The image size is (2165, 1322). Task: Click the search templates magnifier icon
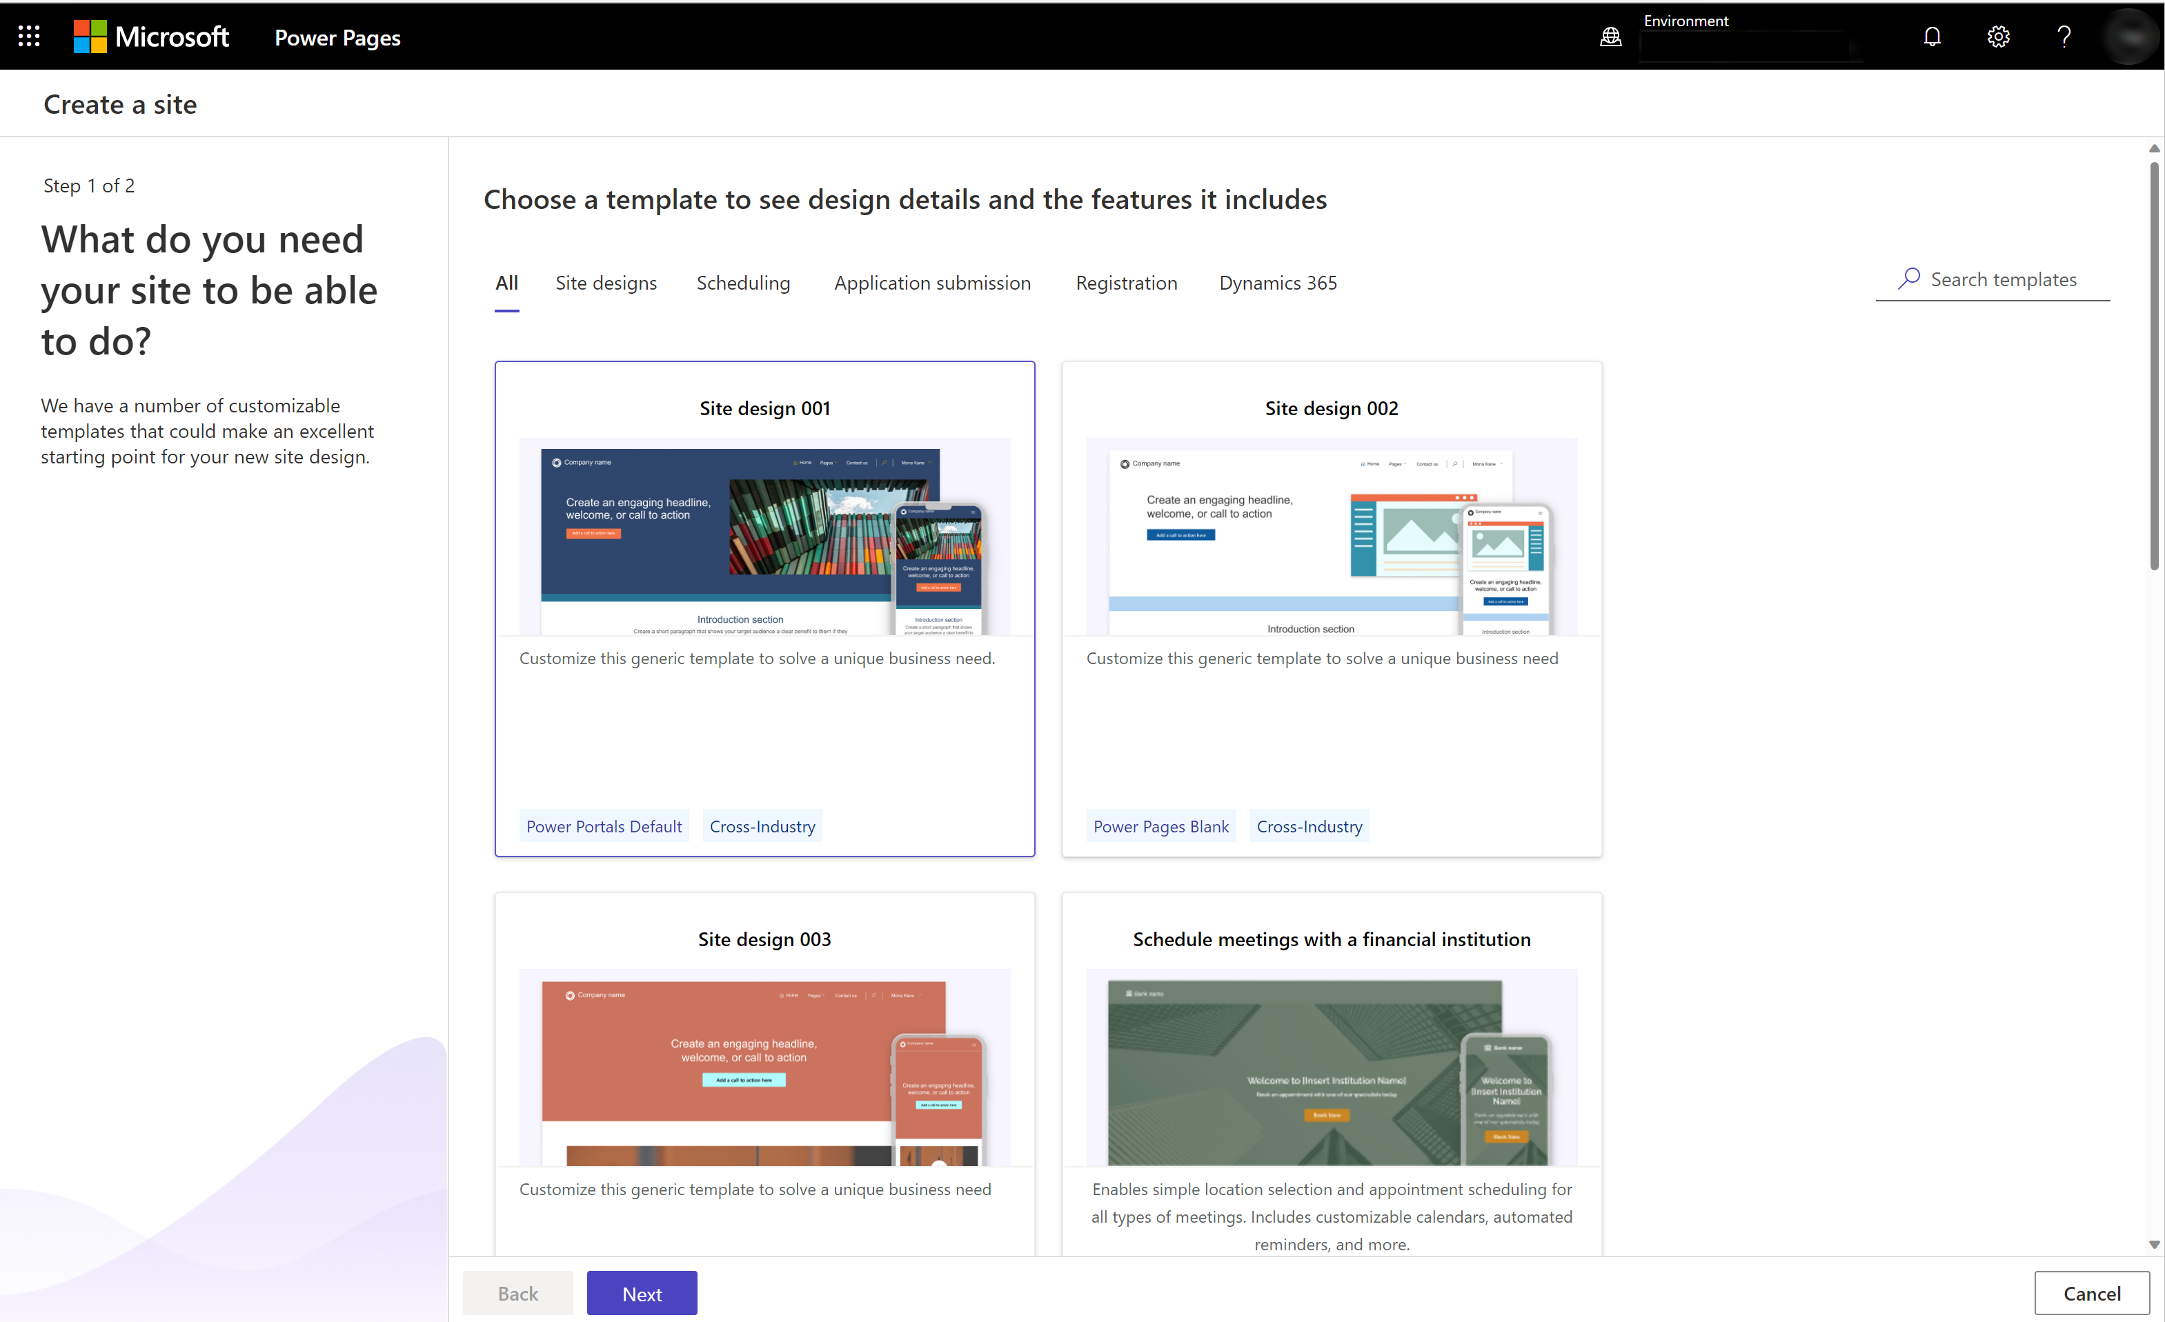(1908, 279)
